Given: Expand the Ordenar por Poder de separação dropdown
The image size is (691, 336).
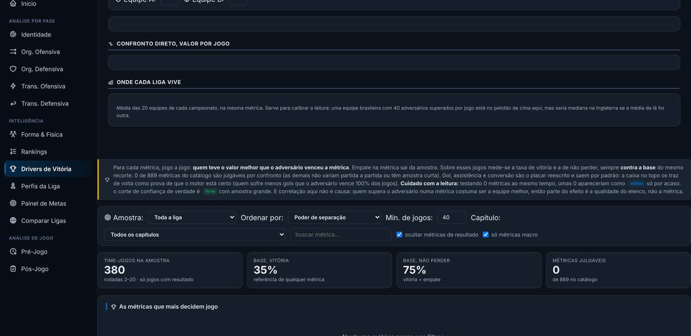Looking at the screenshot, I should tap(334, 217).
